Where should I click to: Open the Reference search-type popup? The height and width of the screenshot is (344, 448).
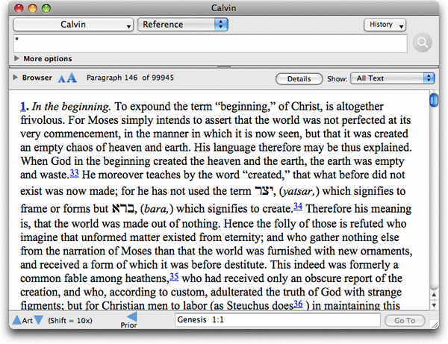pyautogui.click(x=183, y=25)
